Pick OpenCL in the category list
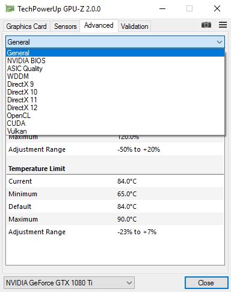231x292 pixels. click(115, 116)
